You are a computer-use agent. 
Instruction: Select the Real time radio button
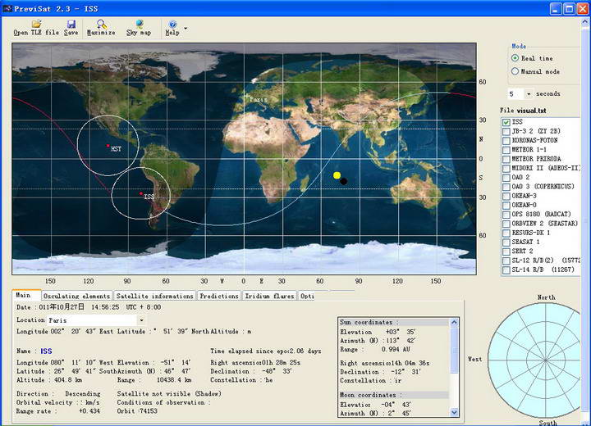(x=515, y=58)
